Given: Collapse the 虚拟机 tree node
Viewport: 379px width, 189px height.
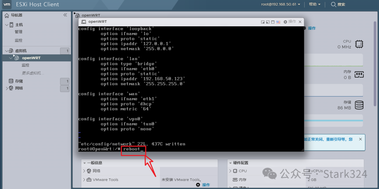Looking at the screenshot, I should tap(7, 51).
